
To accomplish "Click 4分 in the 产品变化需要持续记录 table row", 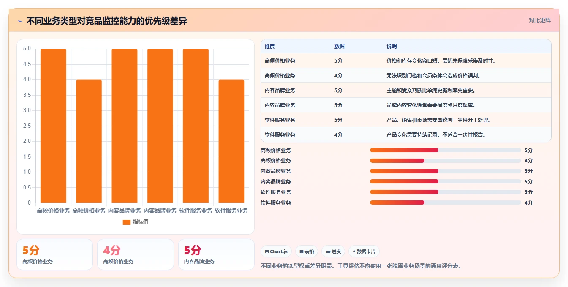I will (x=338, y=135).
